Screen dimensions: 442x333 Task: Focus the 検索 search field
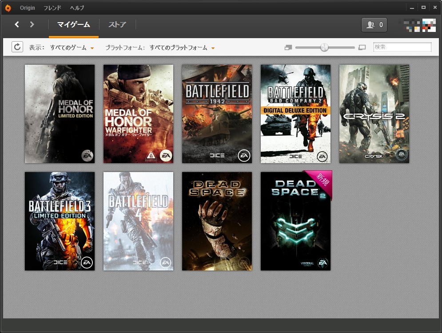tap(402, 47)
